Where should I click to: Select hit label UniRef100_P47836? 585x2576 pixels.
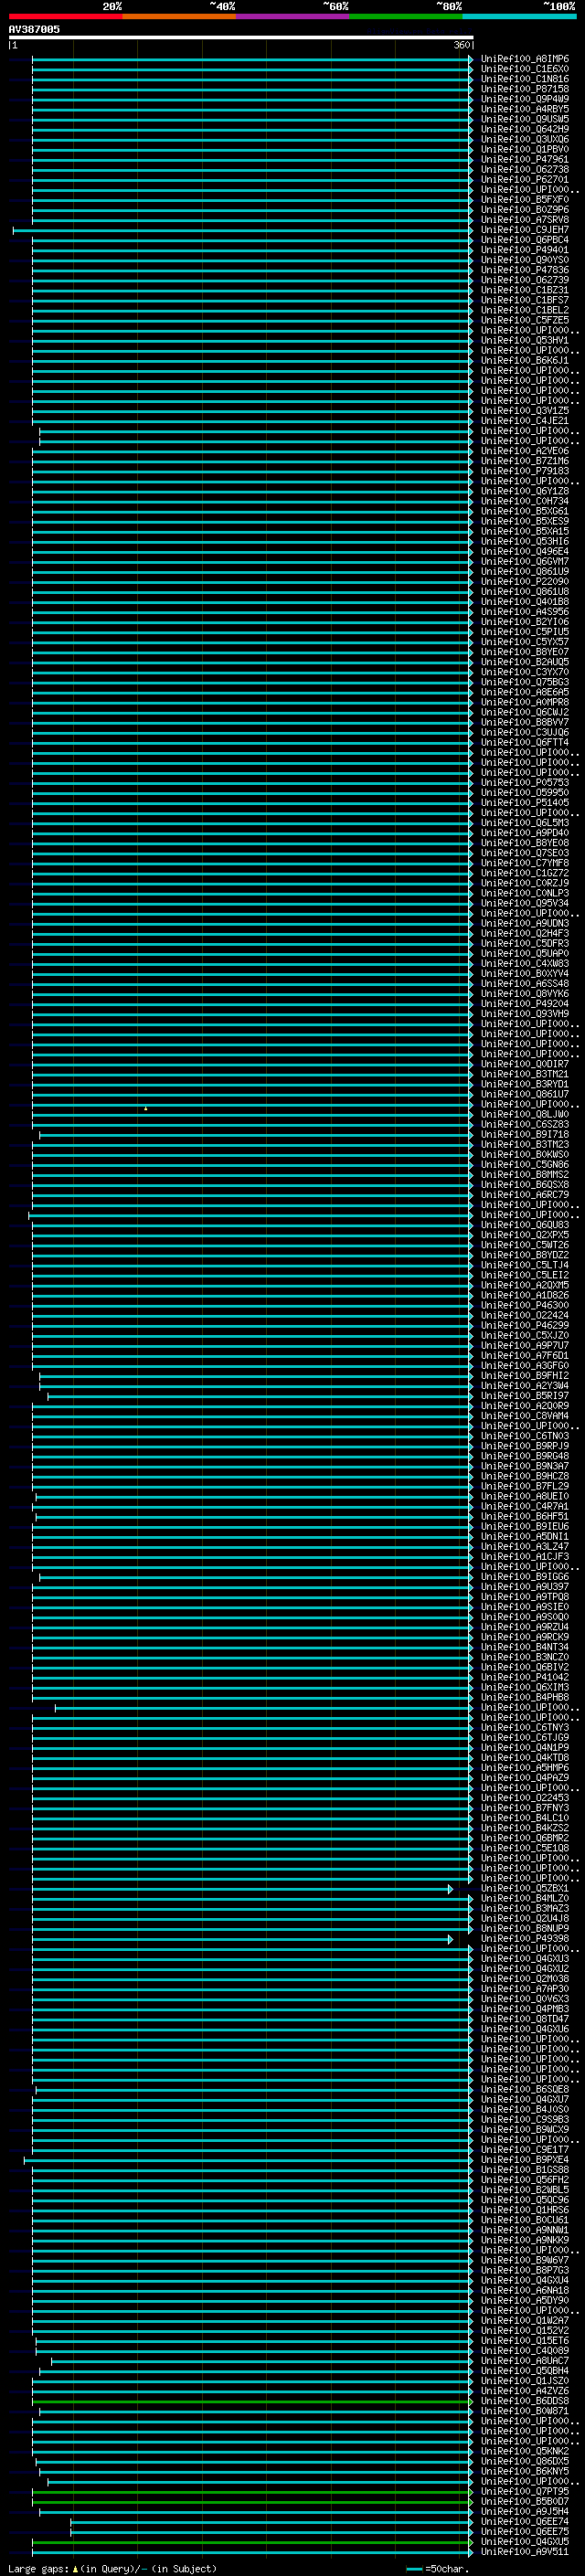point(525,270)
